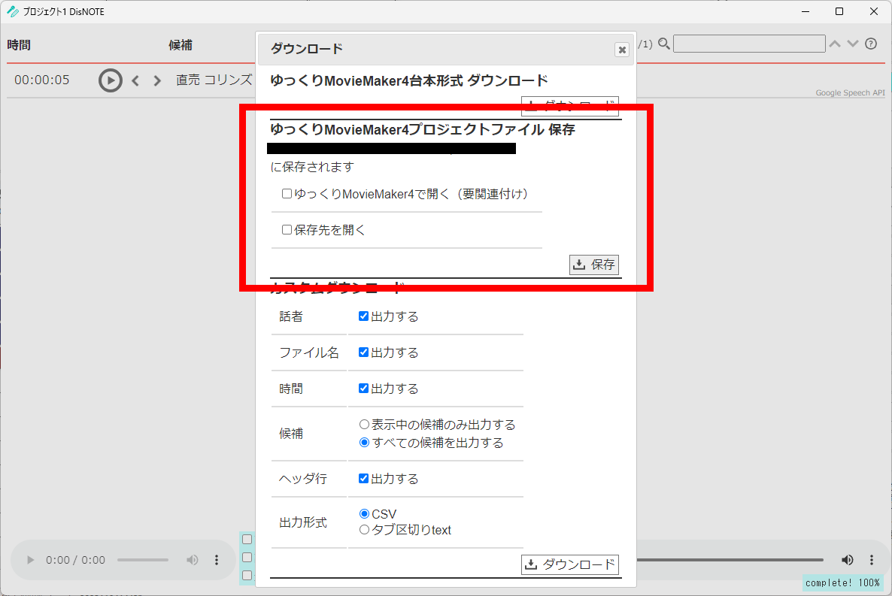This screenshot has width=892, height=596.
Task: Click the 候補 column header
Action: coord(181,45)
